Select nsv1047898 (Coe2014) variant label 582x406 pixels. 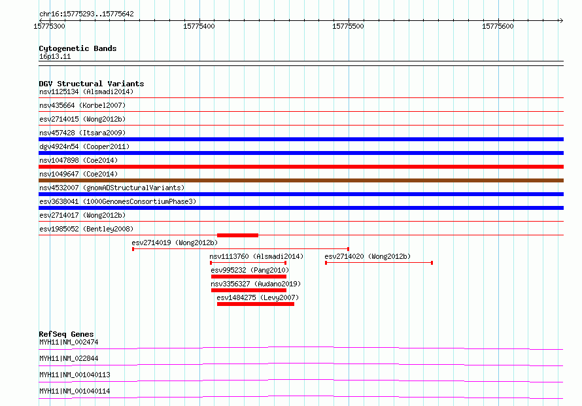78,160
